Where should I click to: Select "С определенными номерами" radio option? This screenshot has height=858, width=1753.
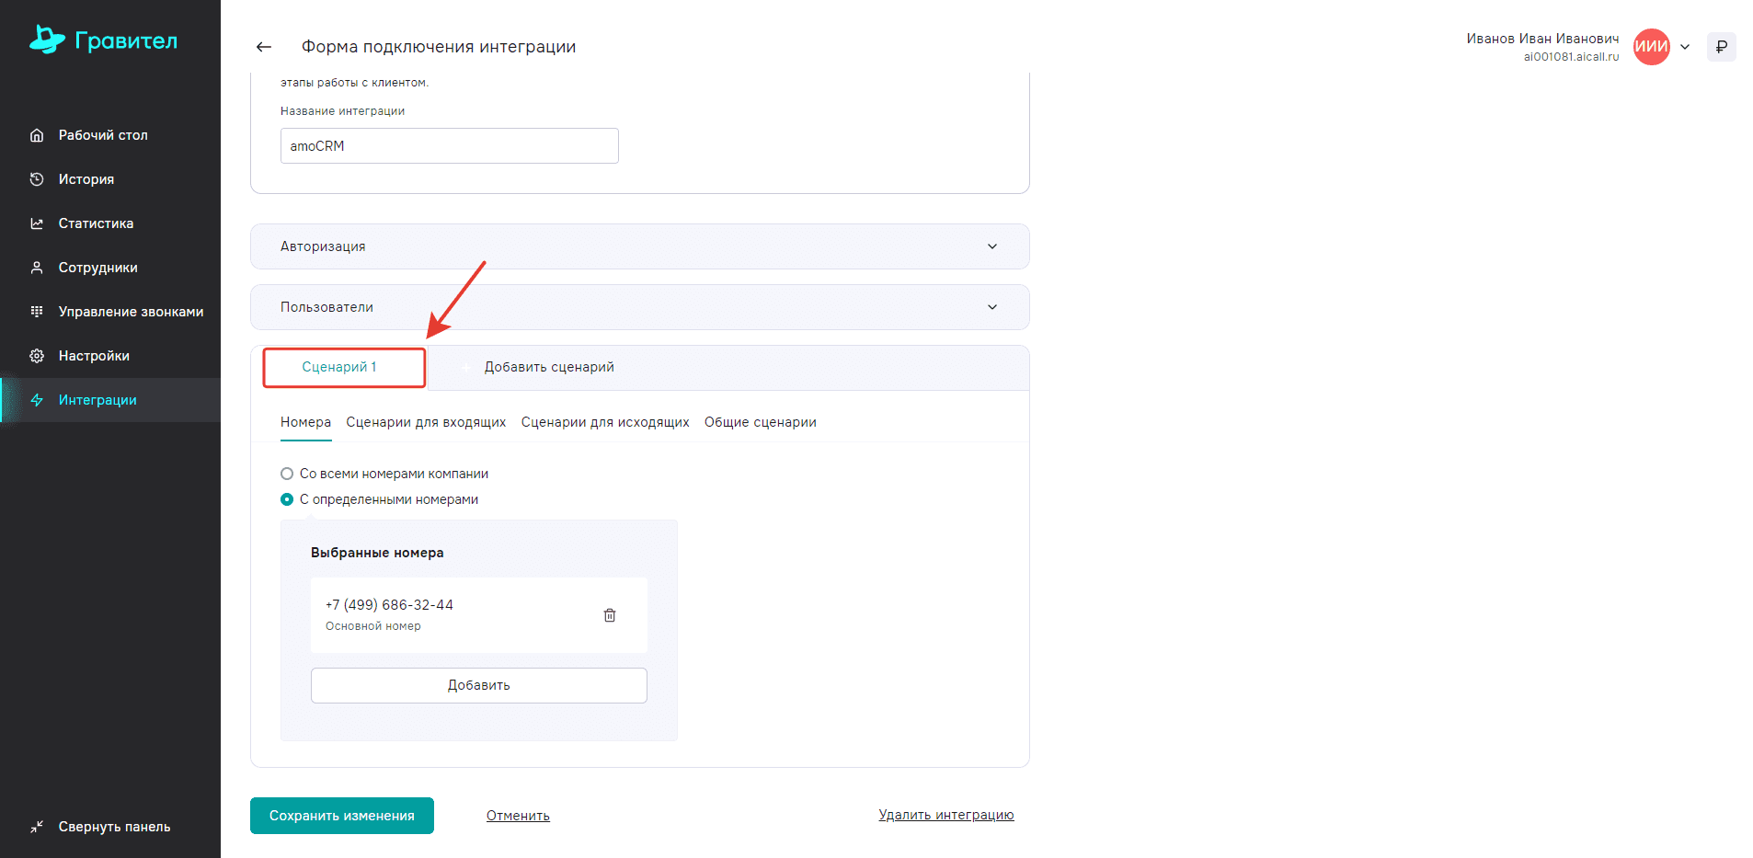pos(287,499)
